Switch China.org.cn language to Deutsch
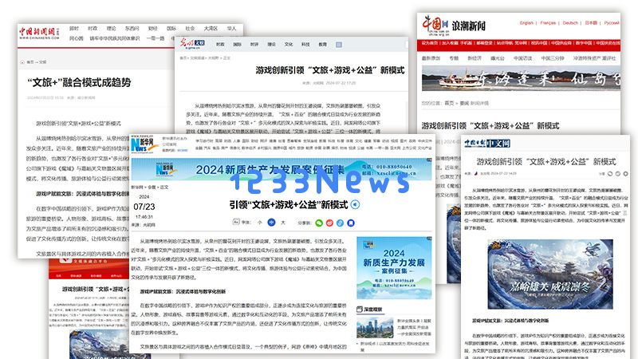638x359 pixels. point(570,23)
